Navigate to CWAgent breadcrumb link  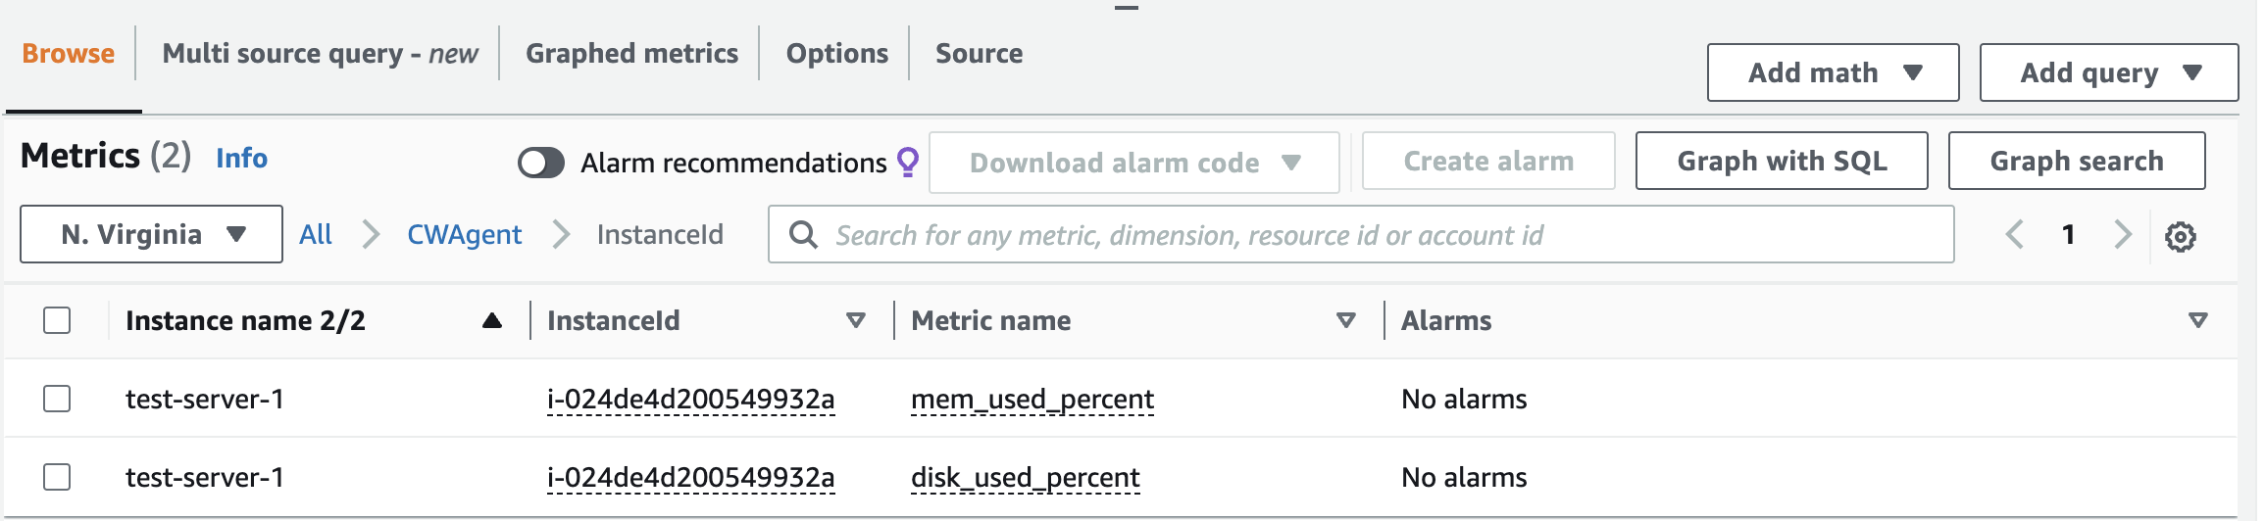464,235
